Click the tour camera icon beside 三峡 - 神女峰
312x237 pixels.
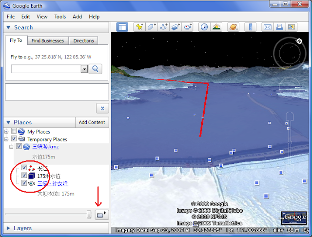(32, 183)
